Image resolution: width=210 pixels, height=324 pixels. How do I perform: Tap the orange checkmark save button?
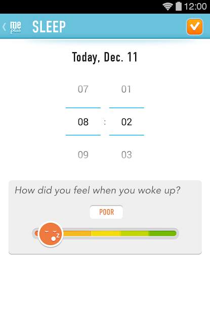[194, 27]
